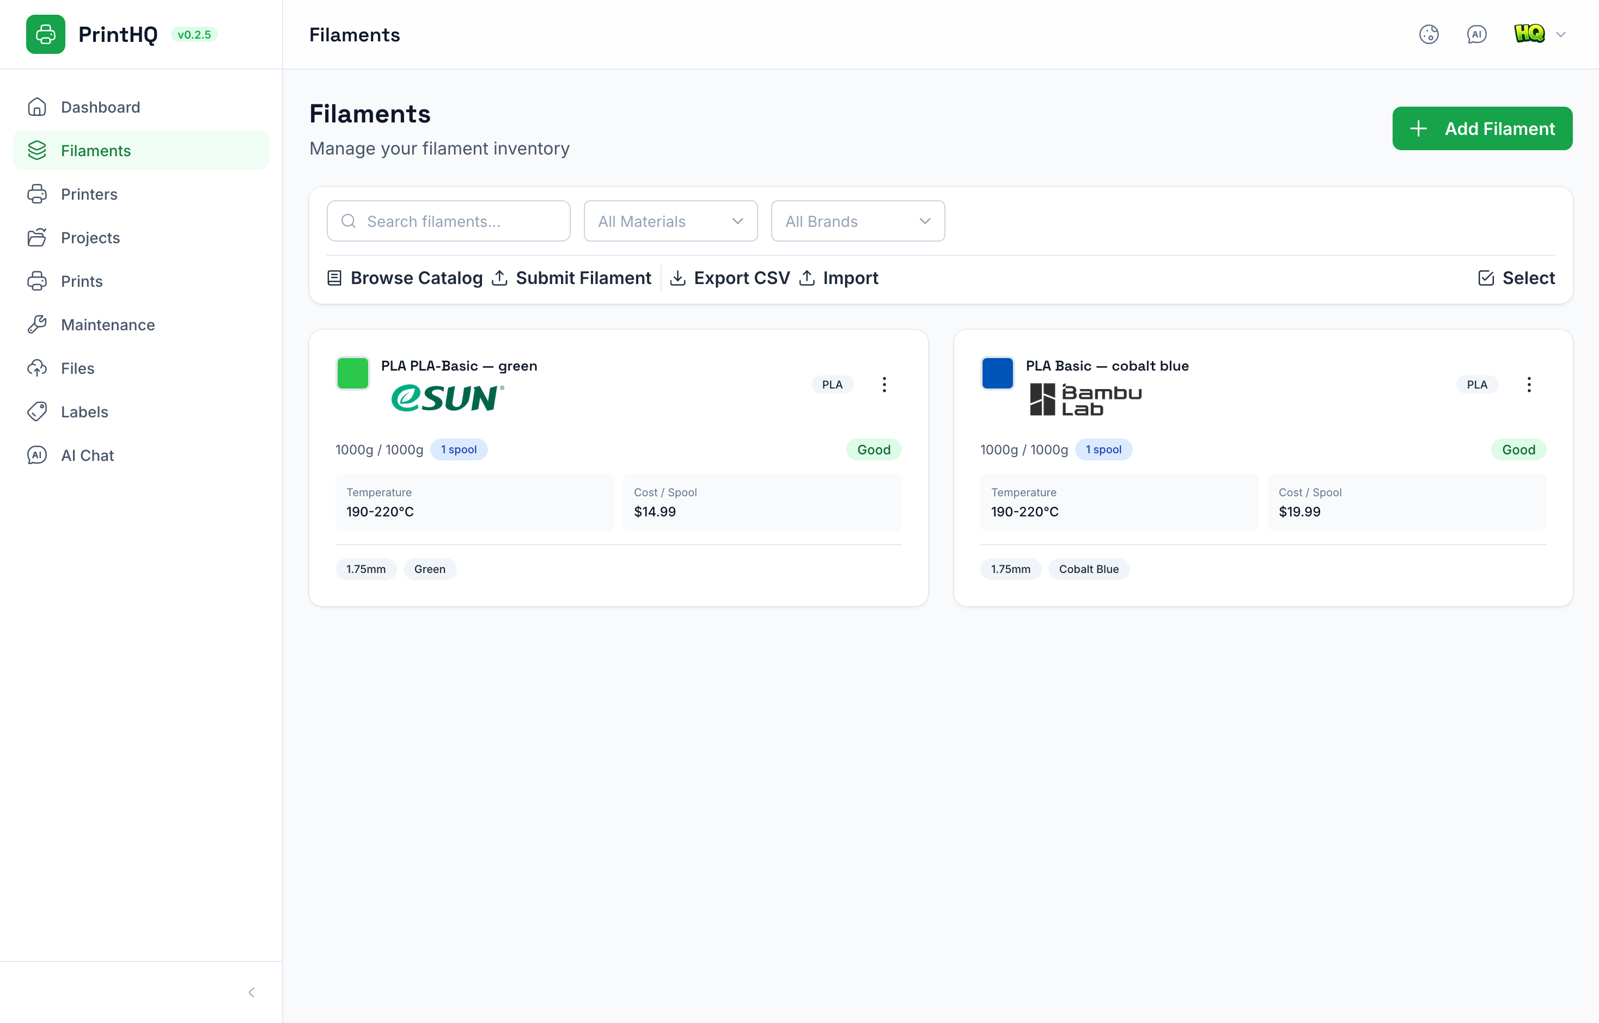Toggle the sidebar collapse chevron
This screenshot has height=1023, width=1599.
[x=251, y=992]
